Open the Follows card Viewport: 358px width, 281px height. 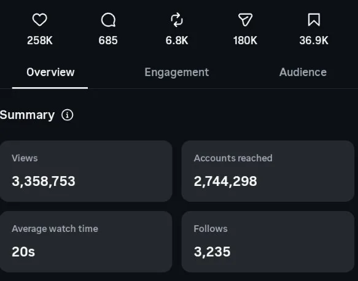268,242
